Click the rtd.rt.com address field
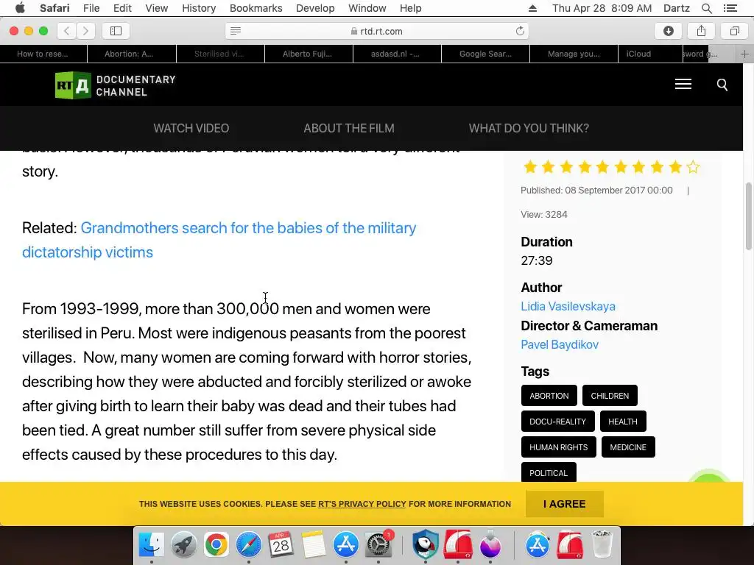Image resolution: width=754 pixels, height=565 pixels. 376,31
